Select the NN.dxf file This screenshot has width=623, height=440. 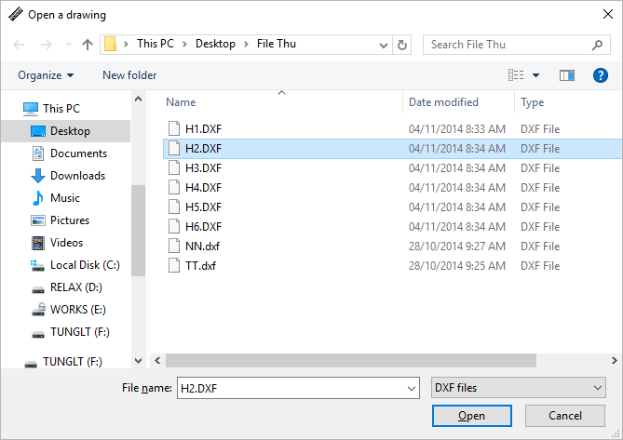pyautogui.click(x=202, y=247)
